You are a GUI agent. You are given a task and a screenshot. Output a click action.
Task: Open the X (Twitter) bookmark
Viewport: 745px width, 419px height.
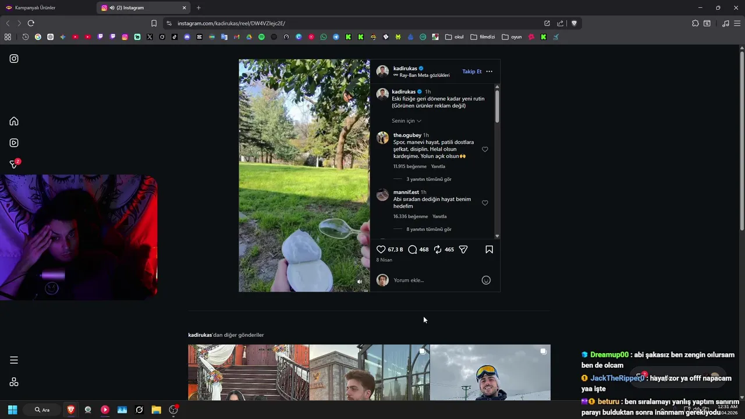pyautogui.click(x=150, y=37)
